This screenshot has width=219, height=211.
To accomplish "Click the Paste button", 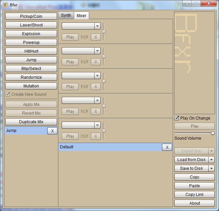I will pos(195,186).
